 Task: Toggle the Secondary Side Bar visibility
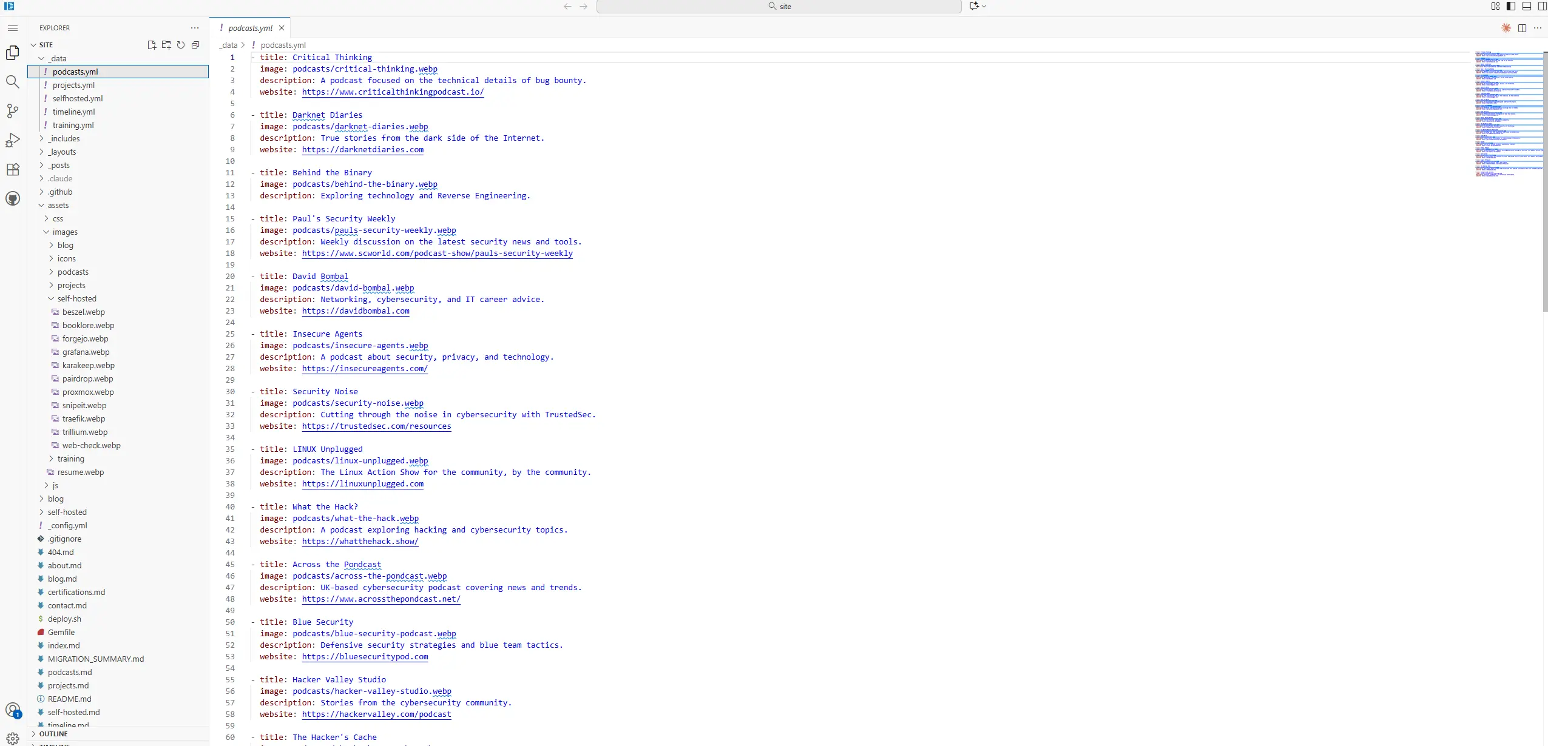pyautogui.click(x=1542, y=6)
